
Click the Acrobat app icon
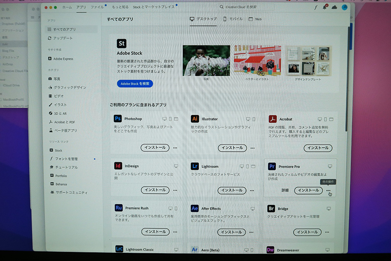click(x=272, y=119)
